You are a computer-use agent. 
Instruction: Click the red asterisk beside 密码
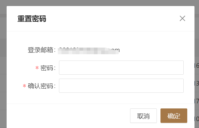click(x=37, y=68)
